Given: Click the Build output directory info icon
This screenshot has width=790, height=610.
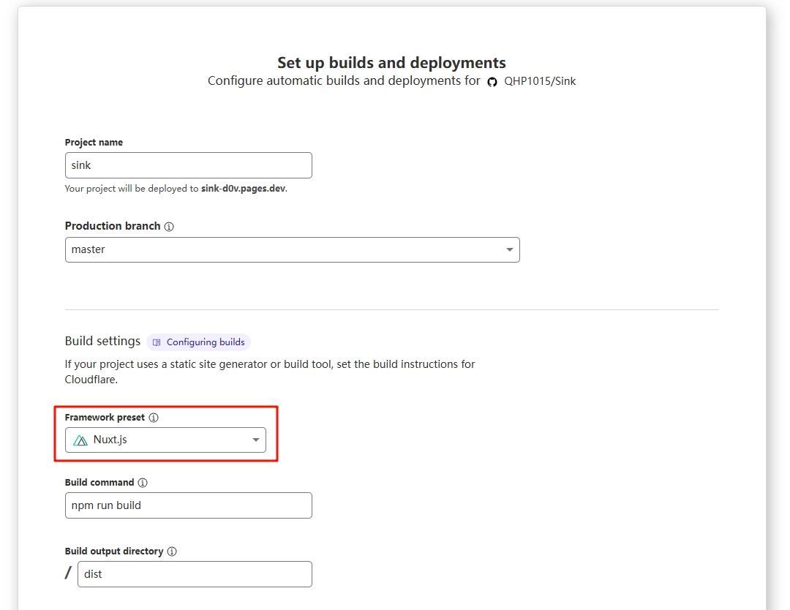Looking at the screenshot, I should (x=172, y=551).
